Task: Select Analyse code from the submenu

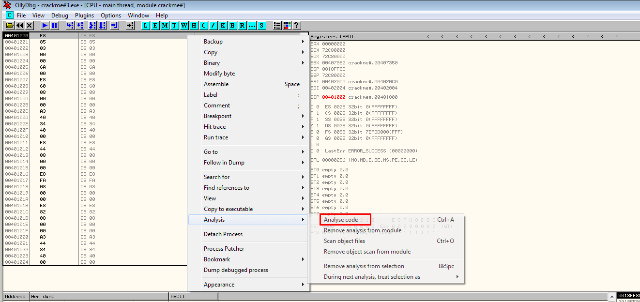Action: pyautogui.click(x=341, y=220)
